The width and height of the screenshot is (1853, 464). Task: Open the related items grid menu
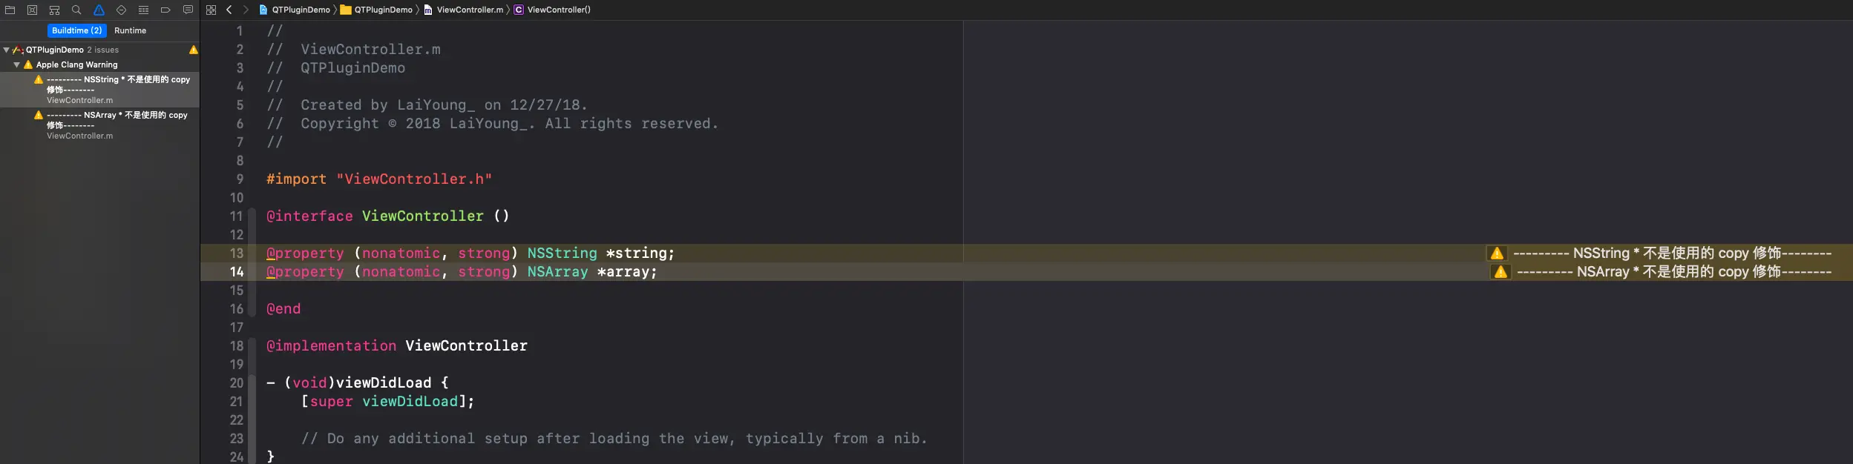(x=211, y=10)
